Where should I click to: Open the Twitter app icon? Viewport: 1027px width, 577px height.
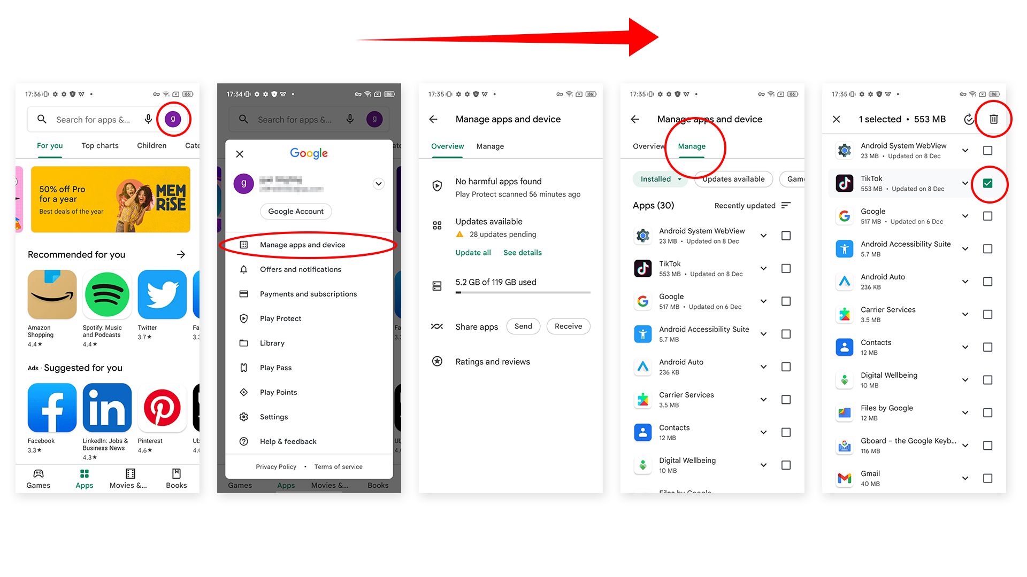click(162, 294)
